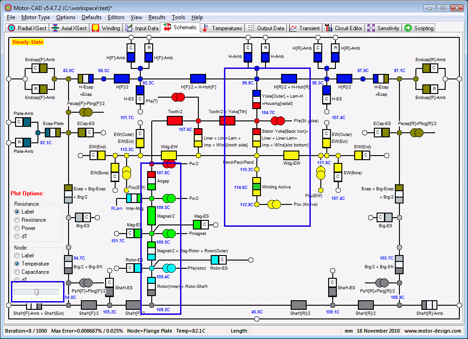The image size is (468, 339).
Task: Switch to the Winding tab
Action: pyautogui.click(x=106, y=28)
